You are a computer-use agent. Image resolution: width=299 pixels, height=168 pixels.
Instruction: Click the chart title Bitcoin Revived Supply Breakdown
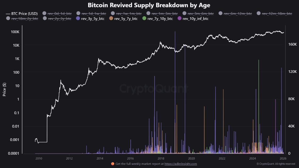(x=149, y=5)
